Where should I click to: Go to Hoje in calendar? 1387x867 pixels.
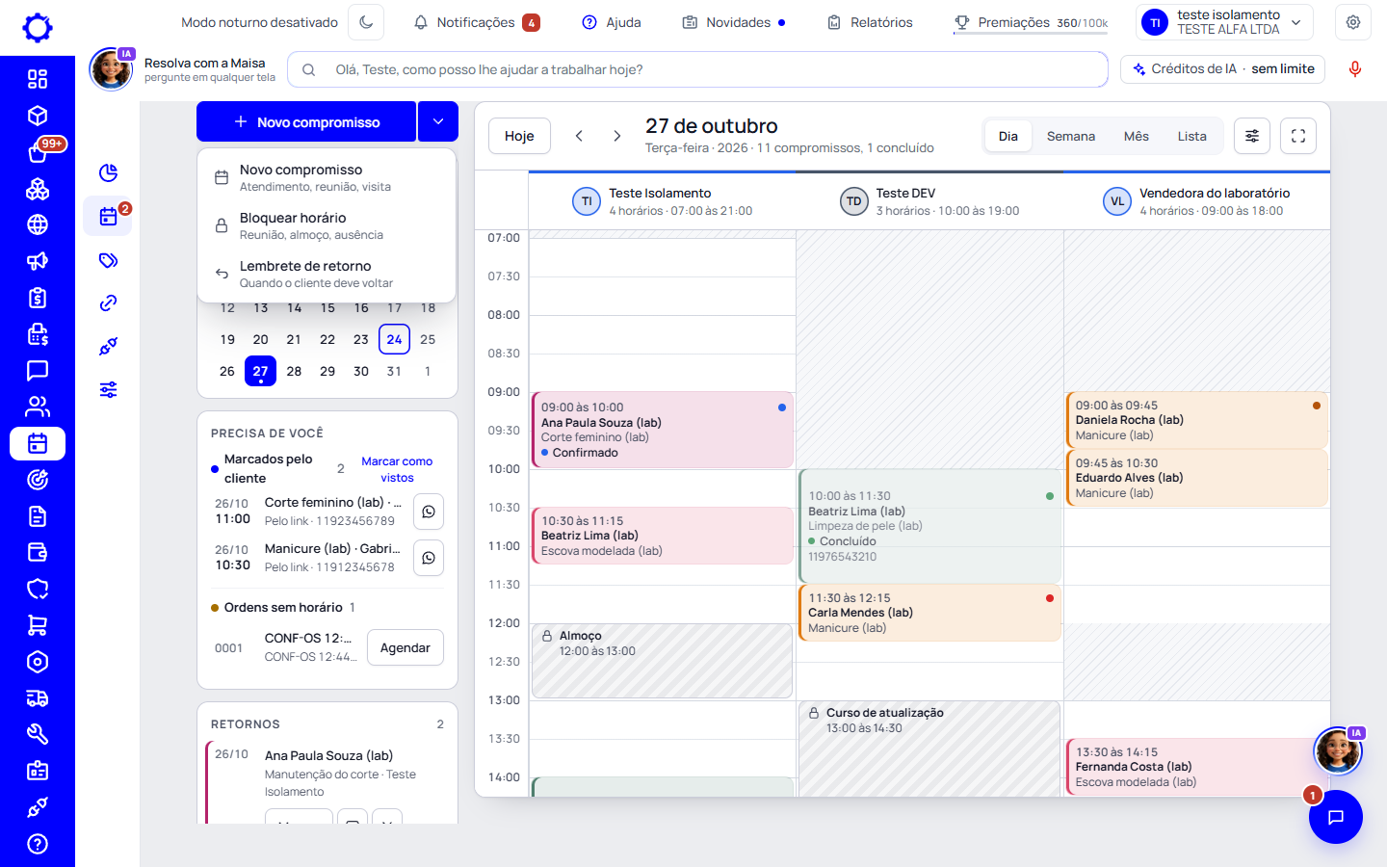(x=519, y=136)
